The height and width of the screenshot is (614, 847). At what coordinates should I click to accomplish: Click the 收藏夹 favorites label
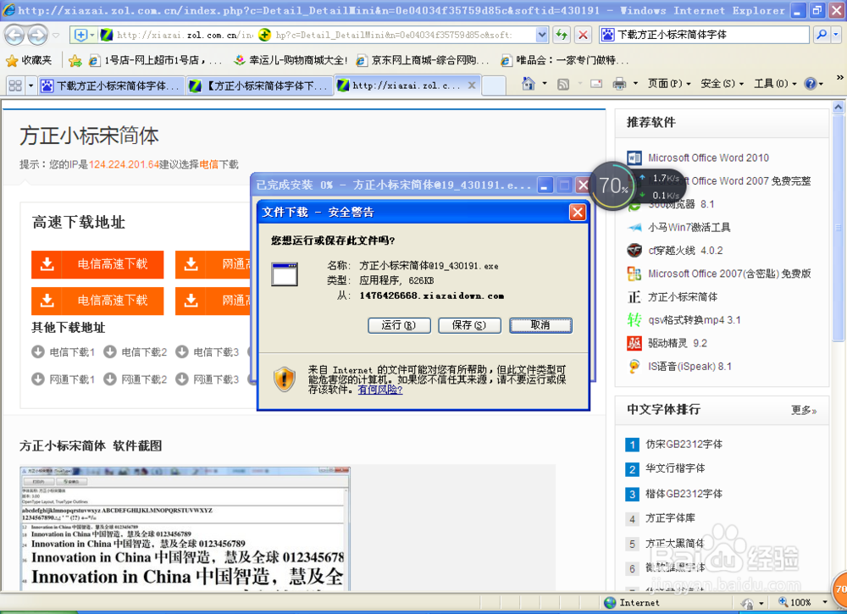(36, 60)
